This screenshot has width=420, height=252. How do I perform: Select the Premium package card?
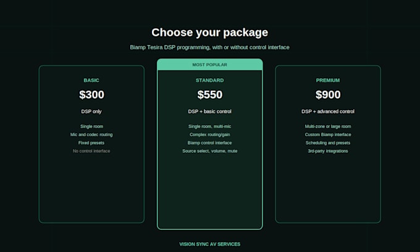[x=328, y=144]
